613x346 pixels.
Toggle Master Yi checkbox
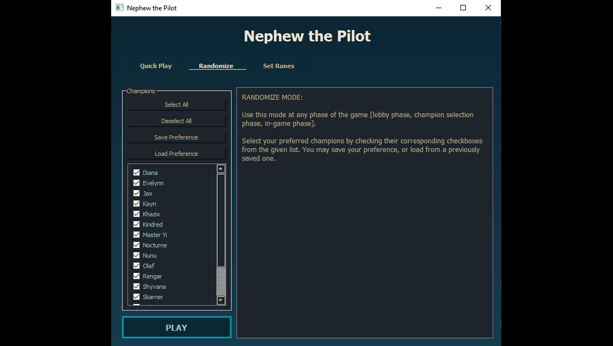pos(136,235)
